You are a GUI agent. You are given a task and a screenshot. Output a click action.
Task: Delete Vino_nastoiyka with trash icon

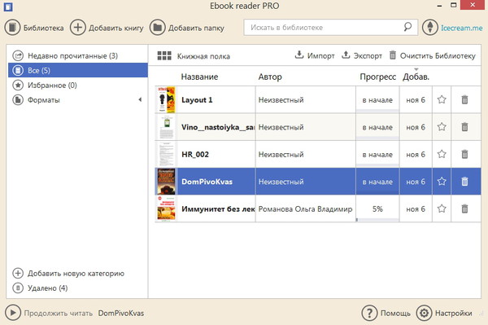point(464,127)
